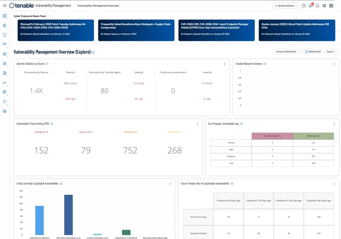Switch to the Vulnerability Management Overview tab
Image resolution: width=341 pixels, height=239 pixels.
[98, 5]
